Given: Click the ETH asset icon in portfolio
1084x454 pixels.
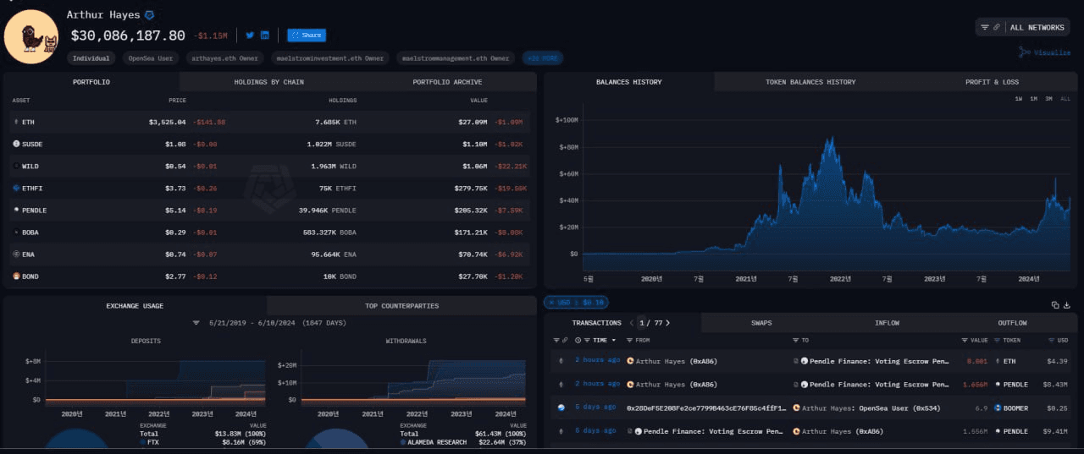Looking at the screenshot, I should click(x=16, y=122).
